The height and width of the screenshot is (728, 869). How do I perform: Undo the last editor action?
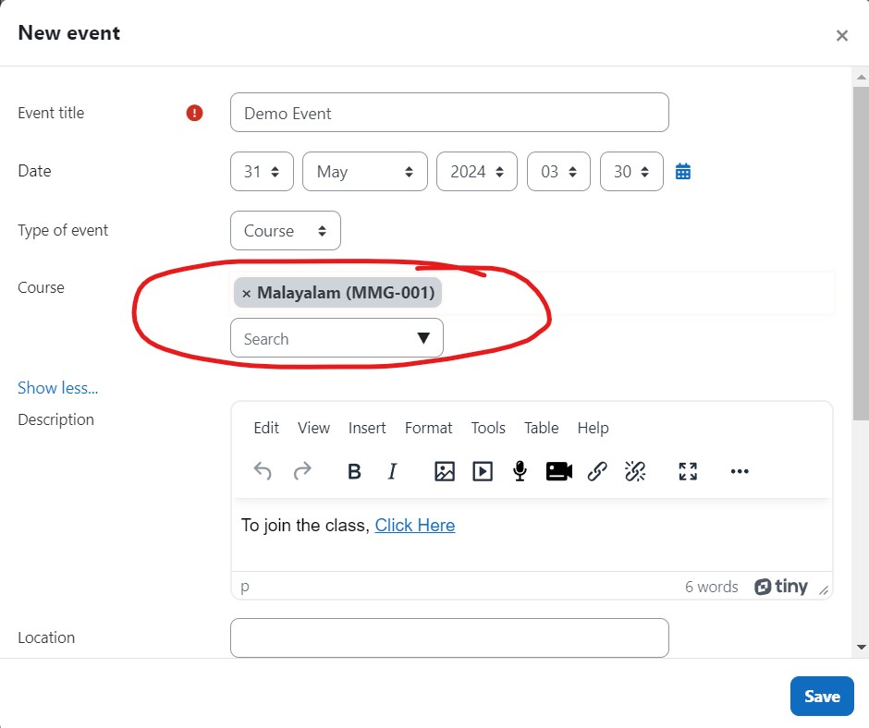pos(263,471)
